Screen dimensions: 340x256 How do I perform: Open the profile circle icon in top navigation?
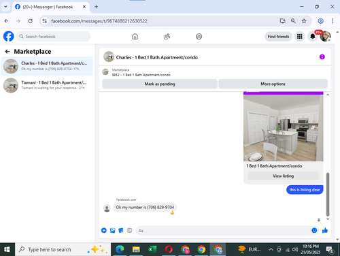[x=199, y=36]
